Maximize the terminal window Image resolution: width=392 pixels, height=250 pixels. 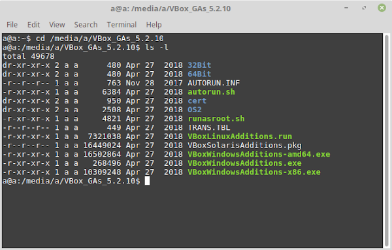364,8
